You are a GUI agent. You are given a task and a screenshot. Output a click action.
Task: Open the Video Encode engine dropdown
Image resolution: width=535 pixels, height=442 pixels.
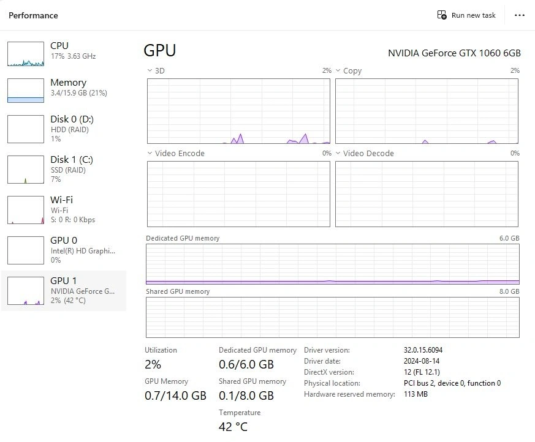pyautogui.click(x=150, y=154)
